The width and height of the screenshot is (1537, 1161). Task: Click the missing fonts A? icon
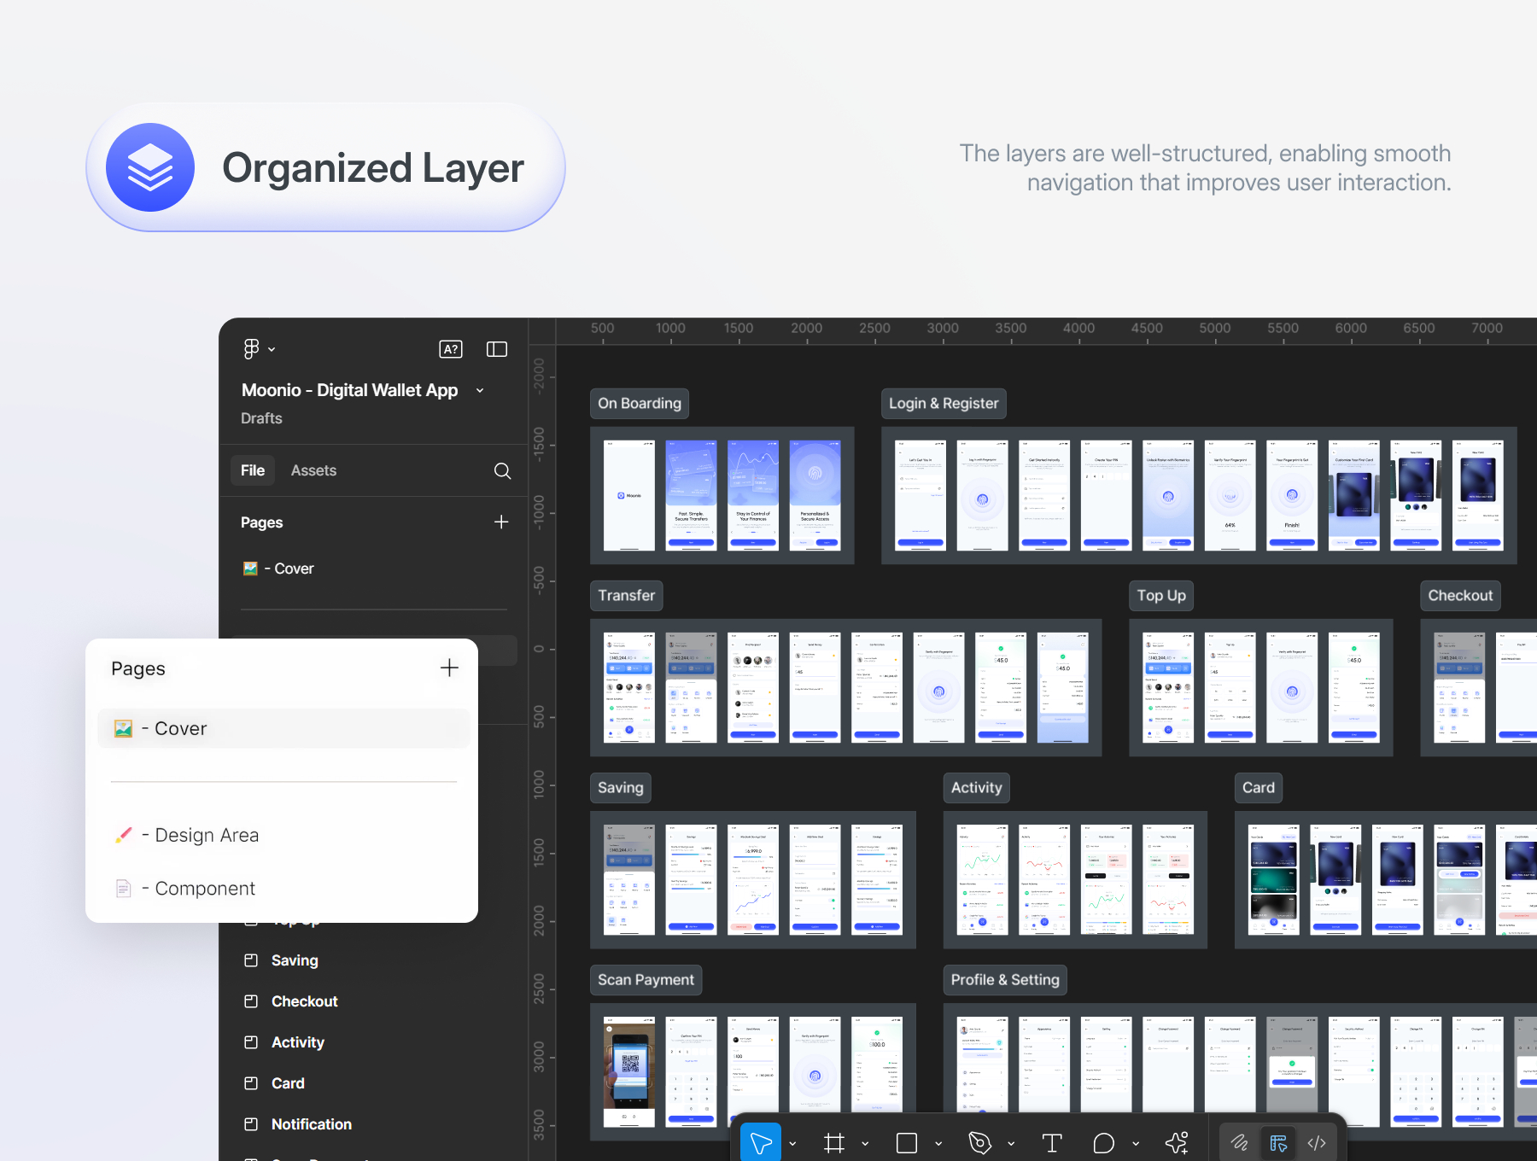451,349
